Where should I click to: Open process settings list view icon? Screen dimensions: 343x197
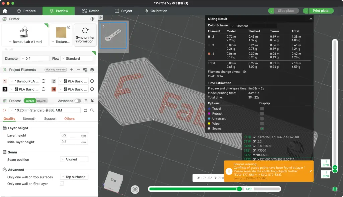point(85,101)
